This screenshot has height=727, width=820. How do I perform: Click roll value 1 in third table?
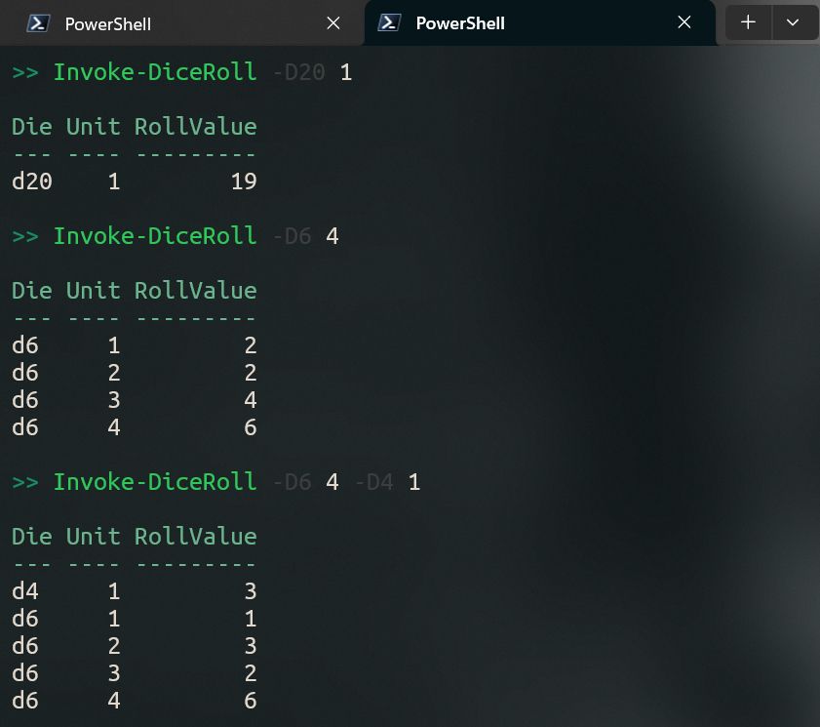pos(251,619)
